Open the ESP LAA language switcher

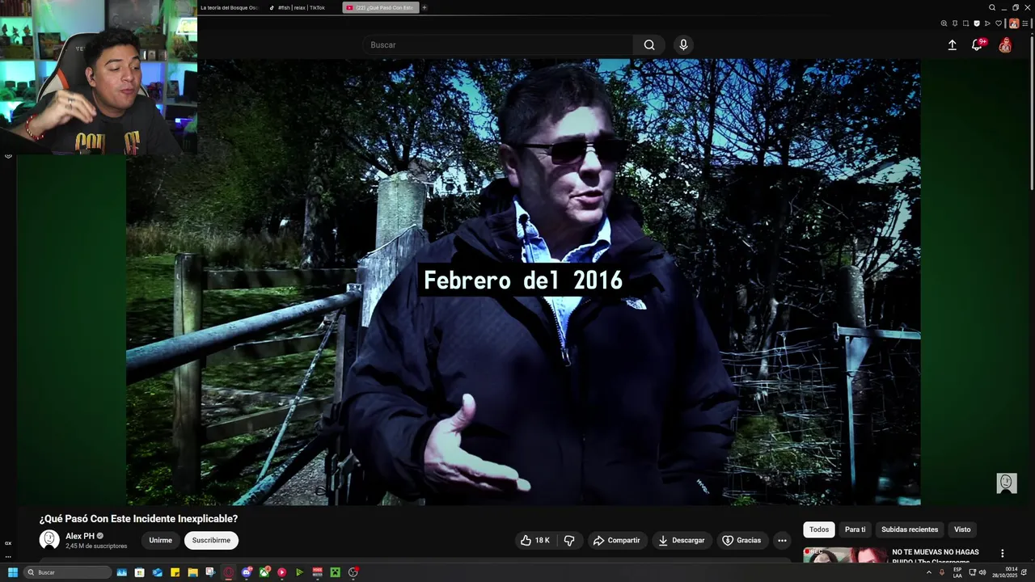point(957,572)
